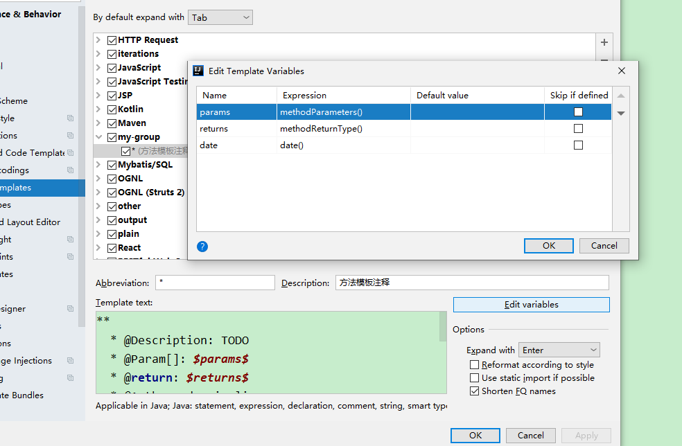Click the copy icon beside codings item

71,170
